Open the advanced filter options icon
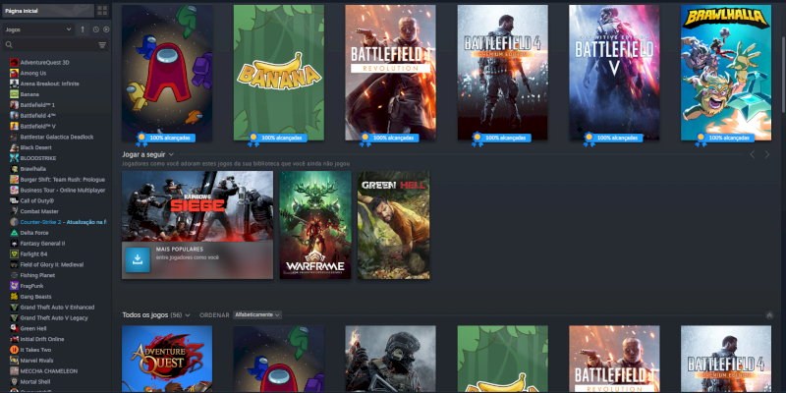 click(x=102, y=45)
